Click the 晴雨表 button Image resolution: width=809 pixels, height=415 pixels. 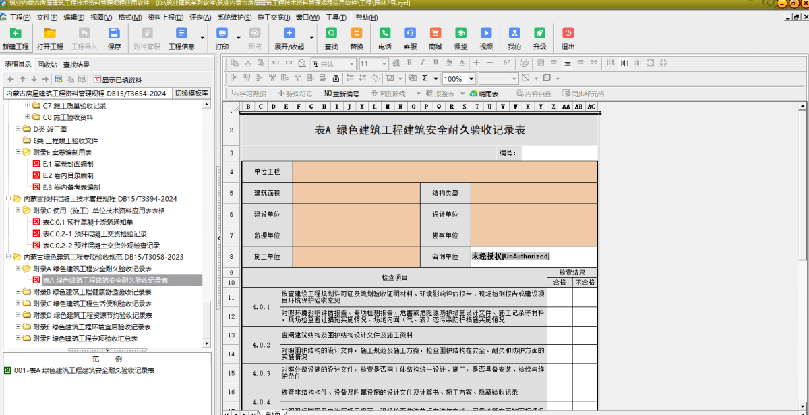(x=484, y=94)
